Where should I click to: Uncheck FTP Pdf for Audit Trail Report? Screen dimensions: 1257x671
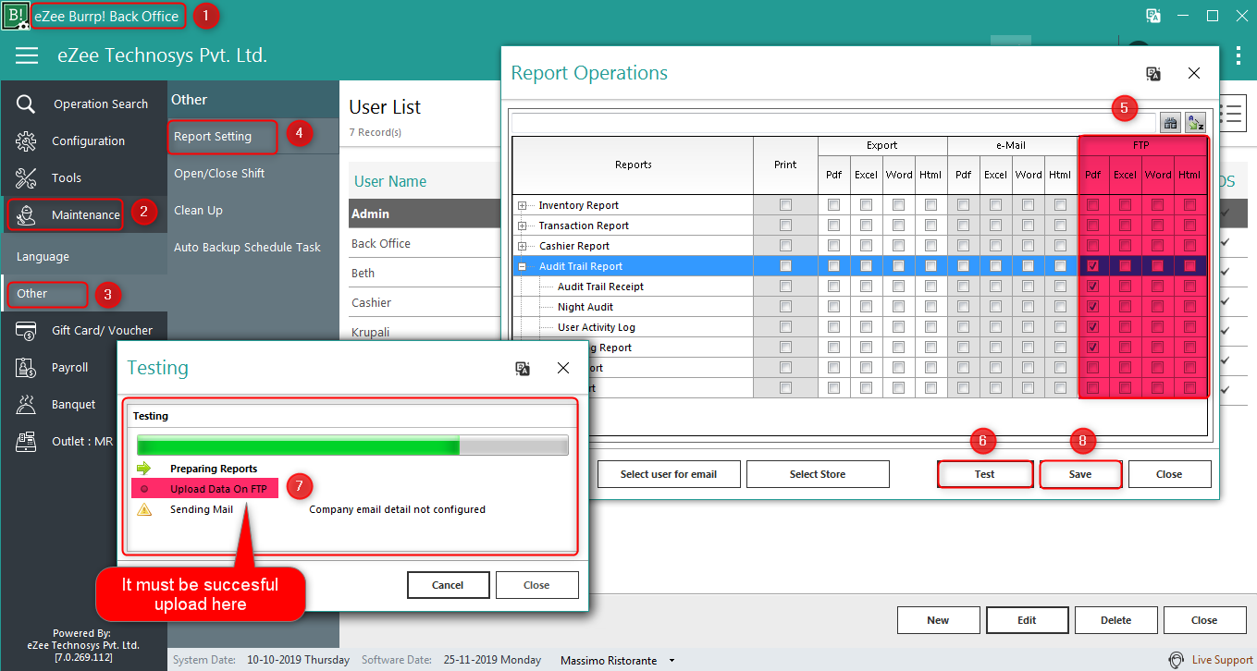coord(1092,266)
